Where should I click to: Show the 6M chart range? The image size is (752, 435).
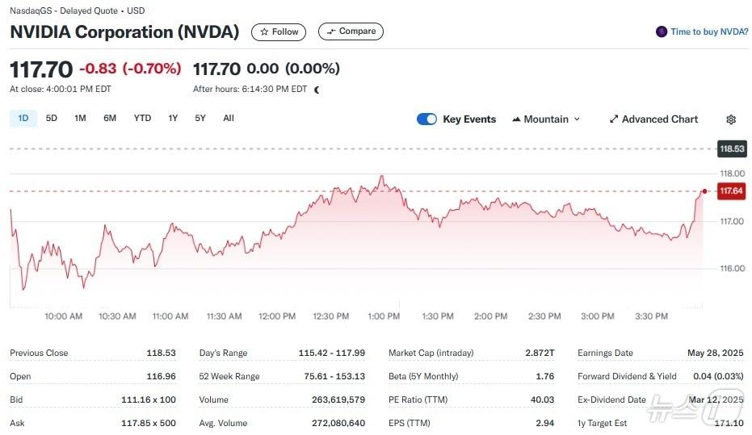[110, 119]
